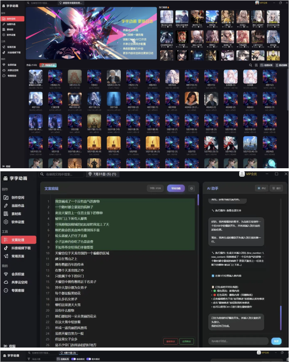Click the works list sort icon
The height and width of the screenshot is (362, 289).
(x=256, y=65)
